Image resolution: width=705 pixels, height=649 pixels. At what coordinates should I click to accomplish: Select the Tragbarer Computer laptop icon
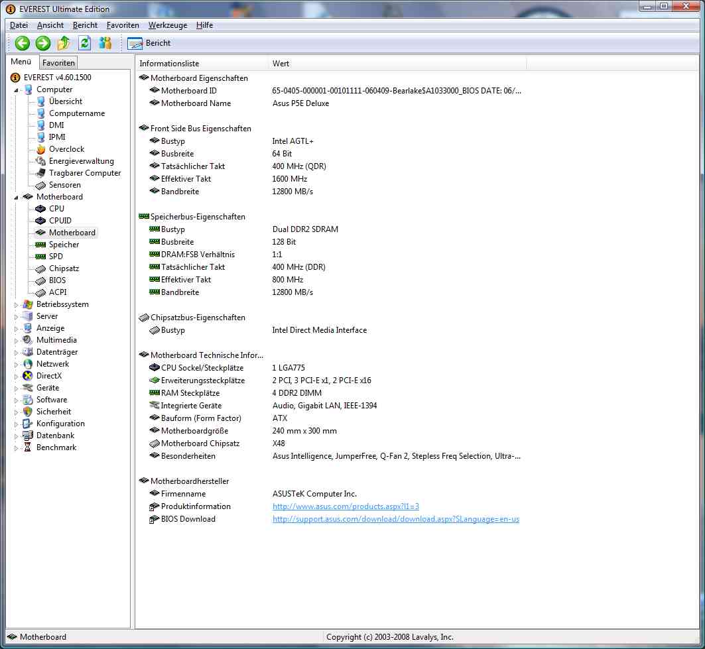40,172
